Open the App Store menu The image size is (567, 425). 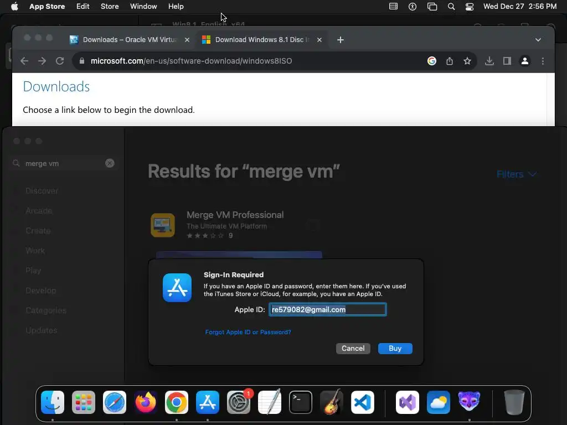[x=47, y=7]
